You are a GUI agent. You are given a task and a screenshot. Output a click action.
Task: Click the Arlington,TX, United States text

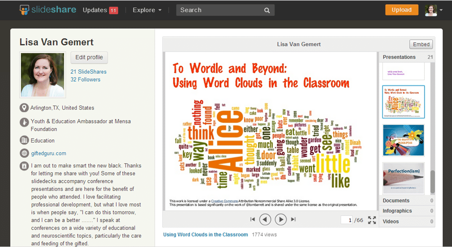click(62, 108)
